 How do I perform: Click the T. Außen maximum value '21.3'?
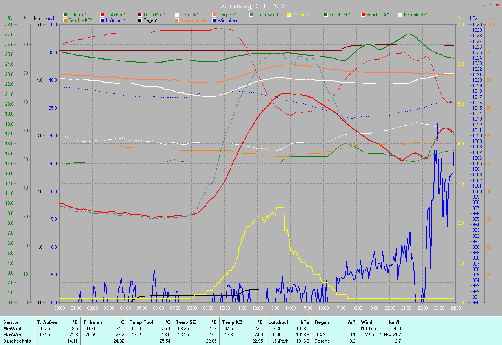click(74, 335)
